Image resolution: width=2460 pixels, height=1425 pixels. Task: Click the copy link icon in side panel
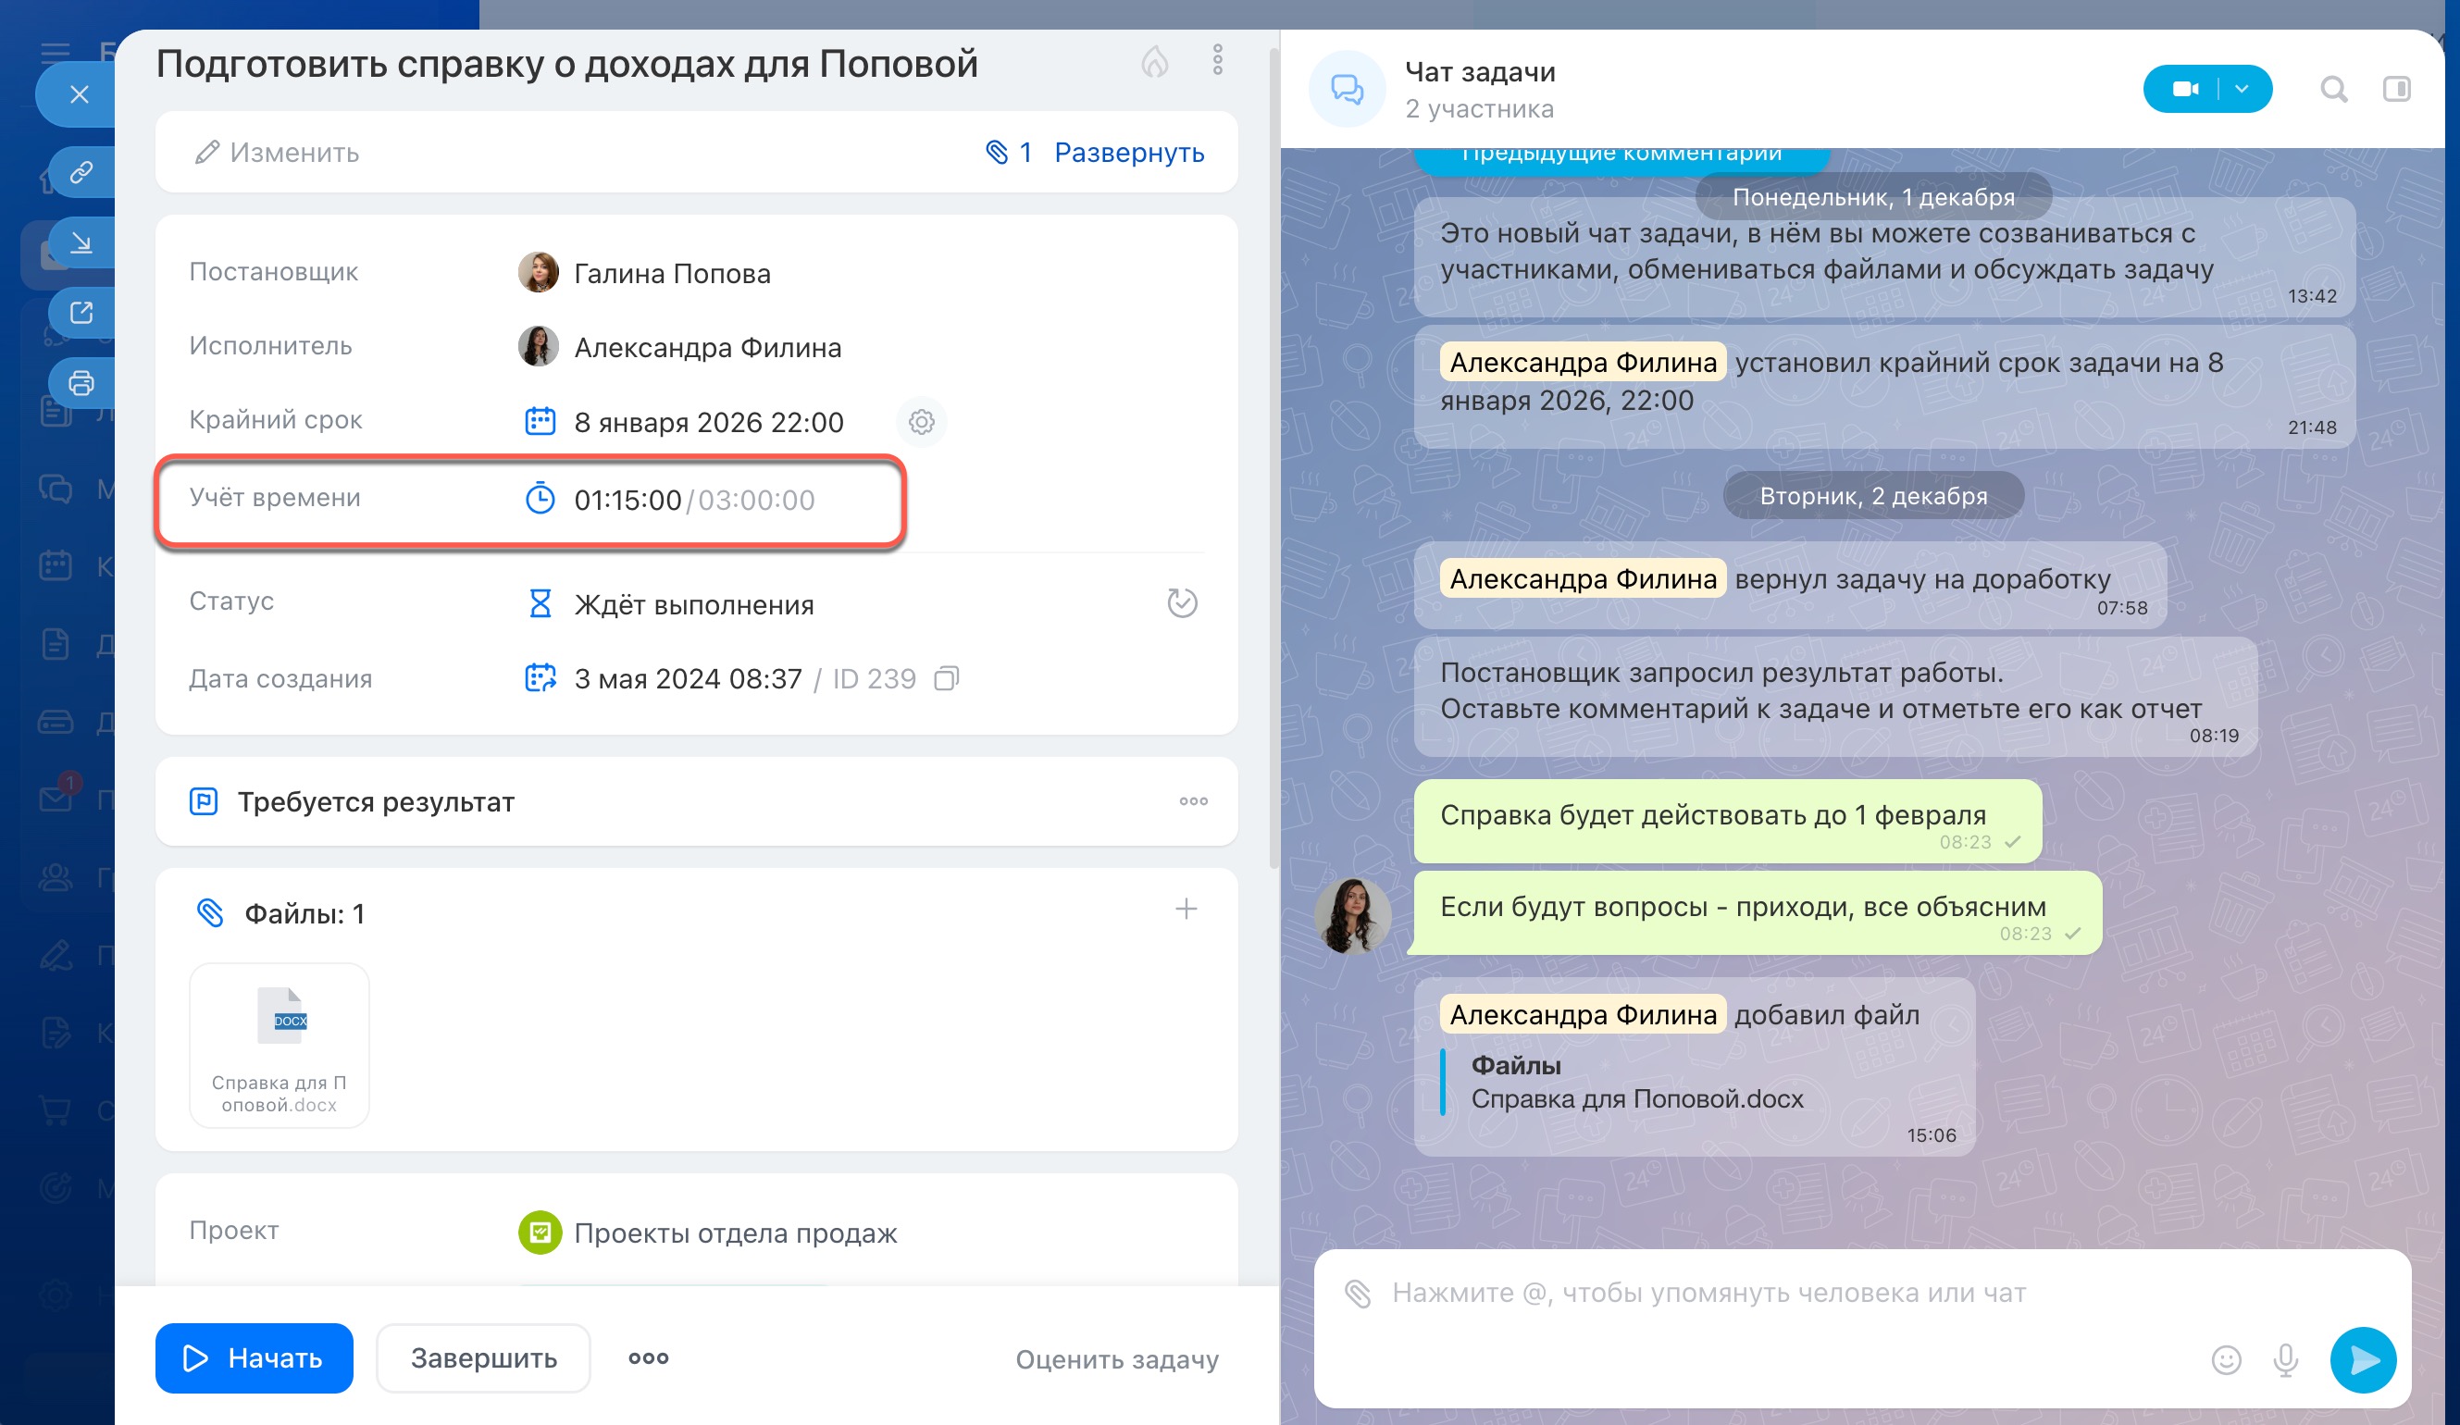[82, 172]
